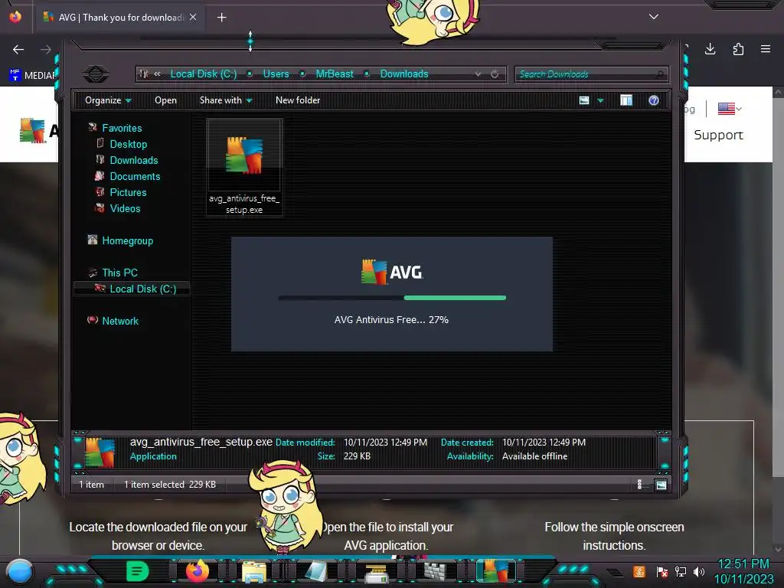Click Open in Explorer toolbar
The width and height of the screenshot is (784, 588).
click(165, 100)
